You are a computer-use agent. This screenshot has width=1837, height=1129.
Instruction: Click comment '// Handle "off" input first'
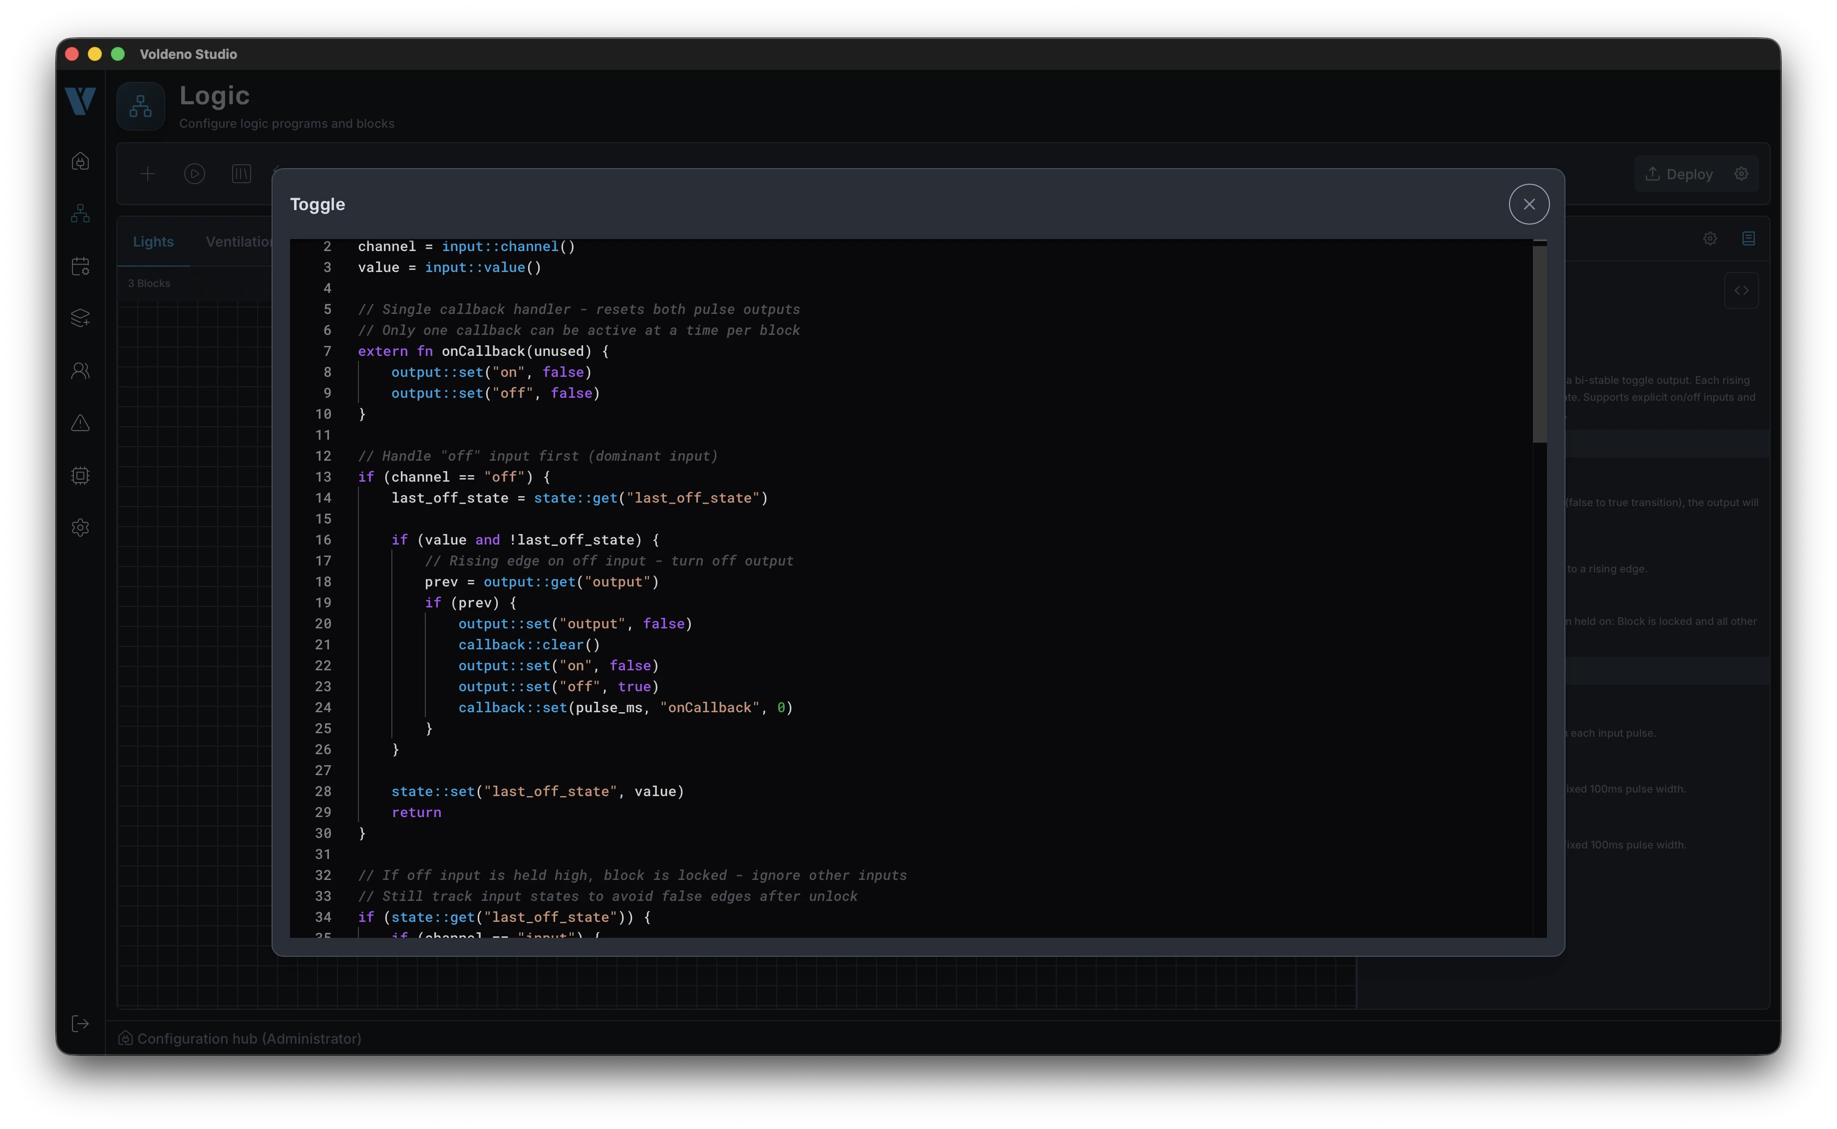[538, 456]
